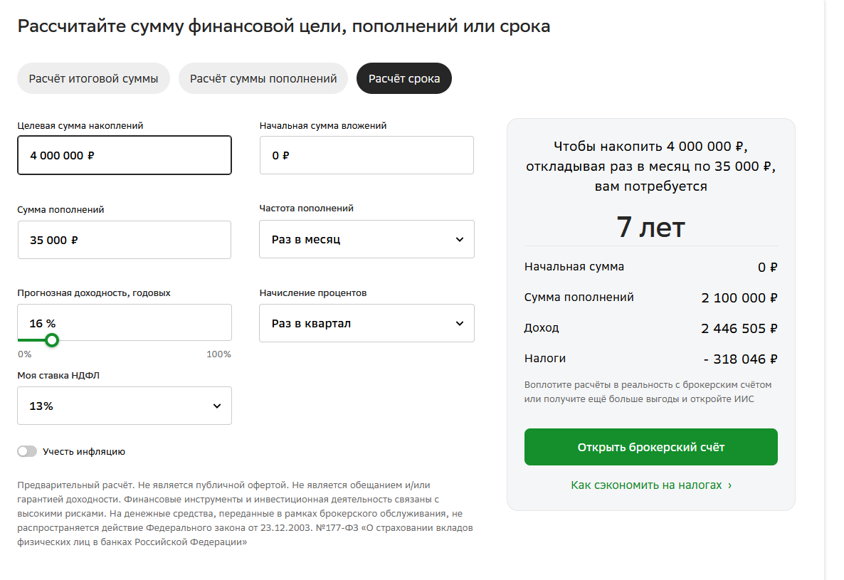Enable the Учесть инфляцию toggle
The image size is (844, 580).
pos(27,451)
